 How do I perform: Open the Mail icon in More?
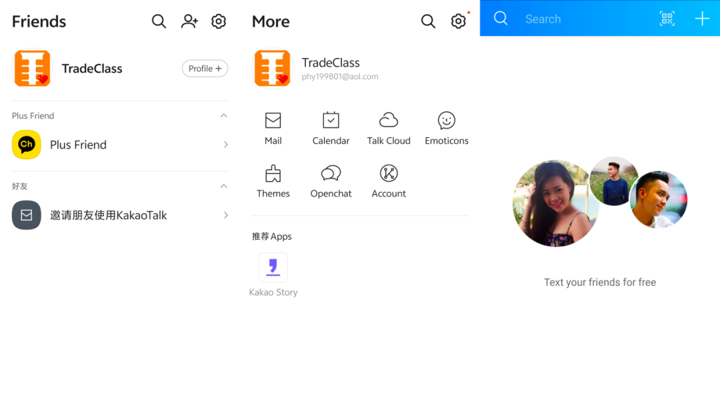point(273,121)
